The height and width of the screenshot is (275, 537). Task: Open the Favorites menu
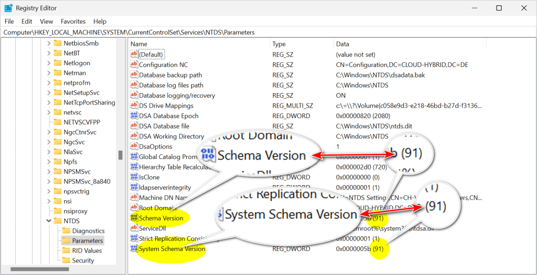point(73,21)
